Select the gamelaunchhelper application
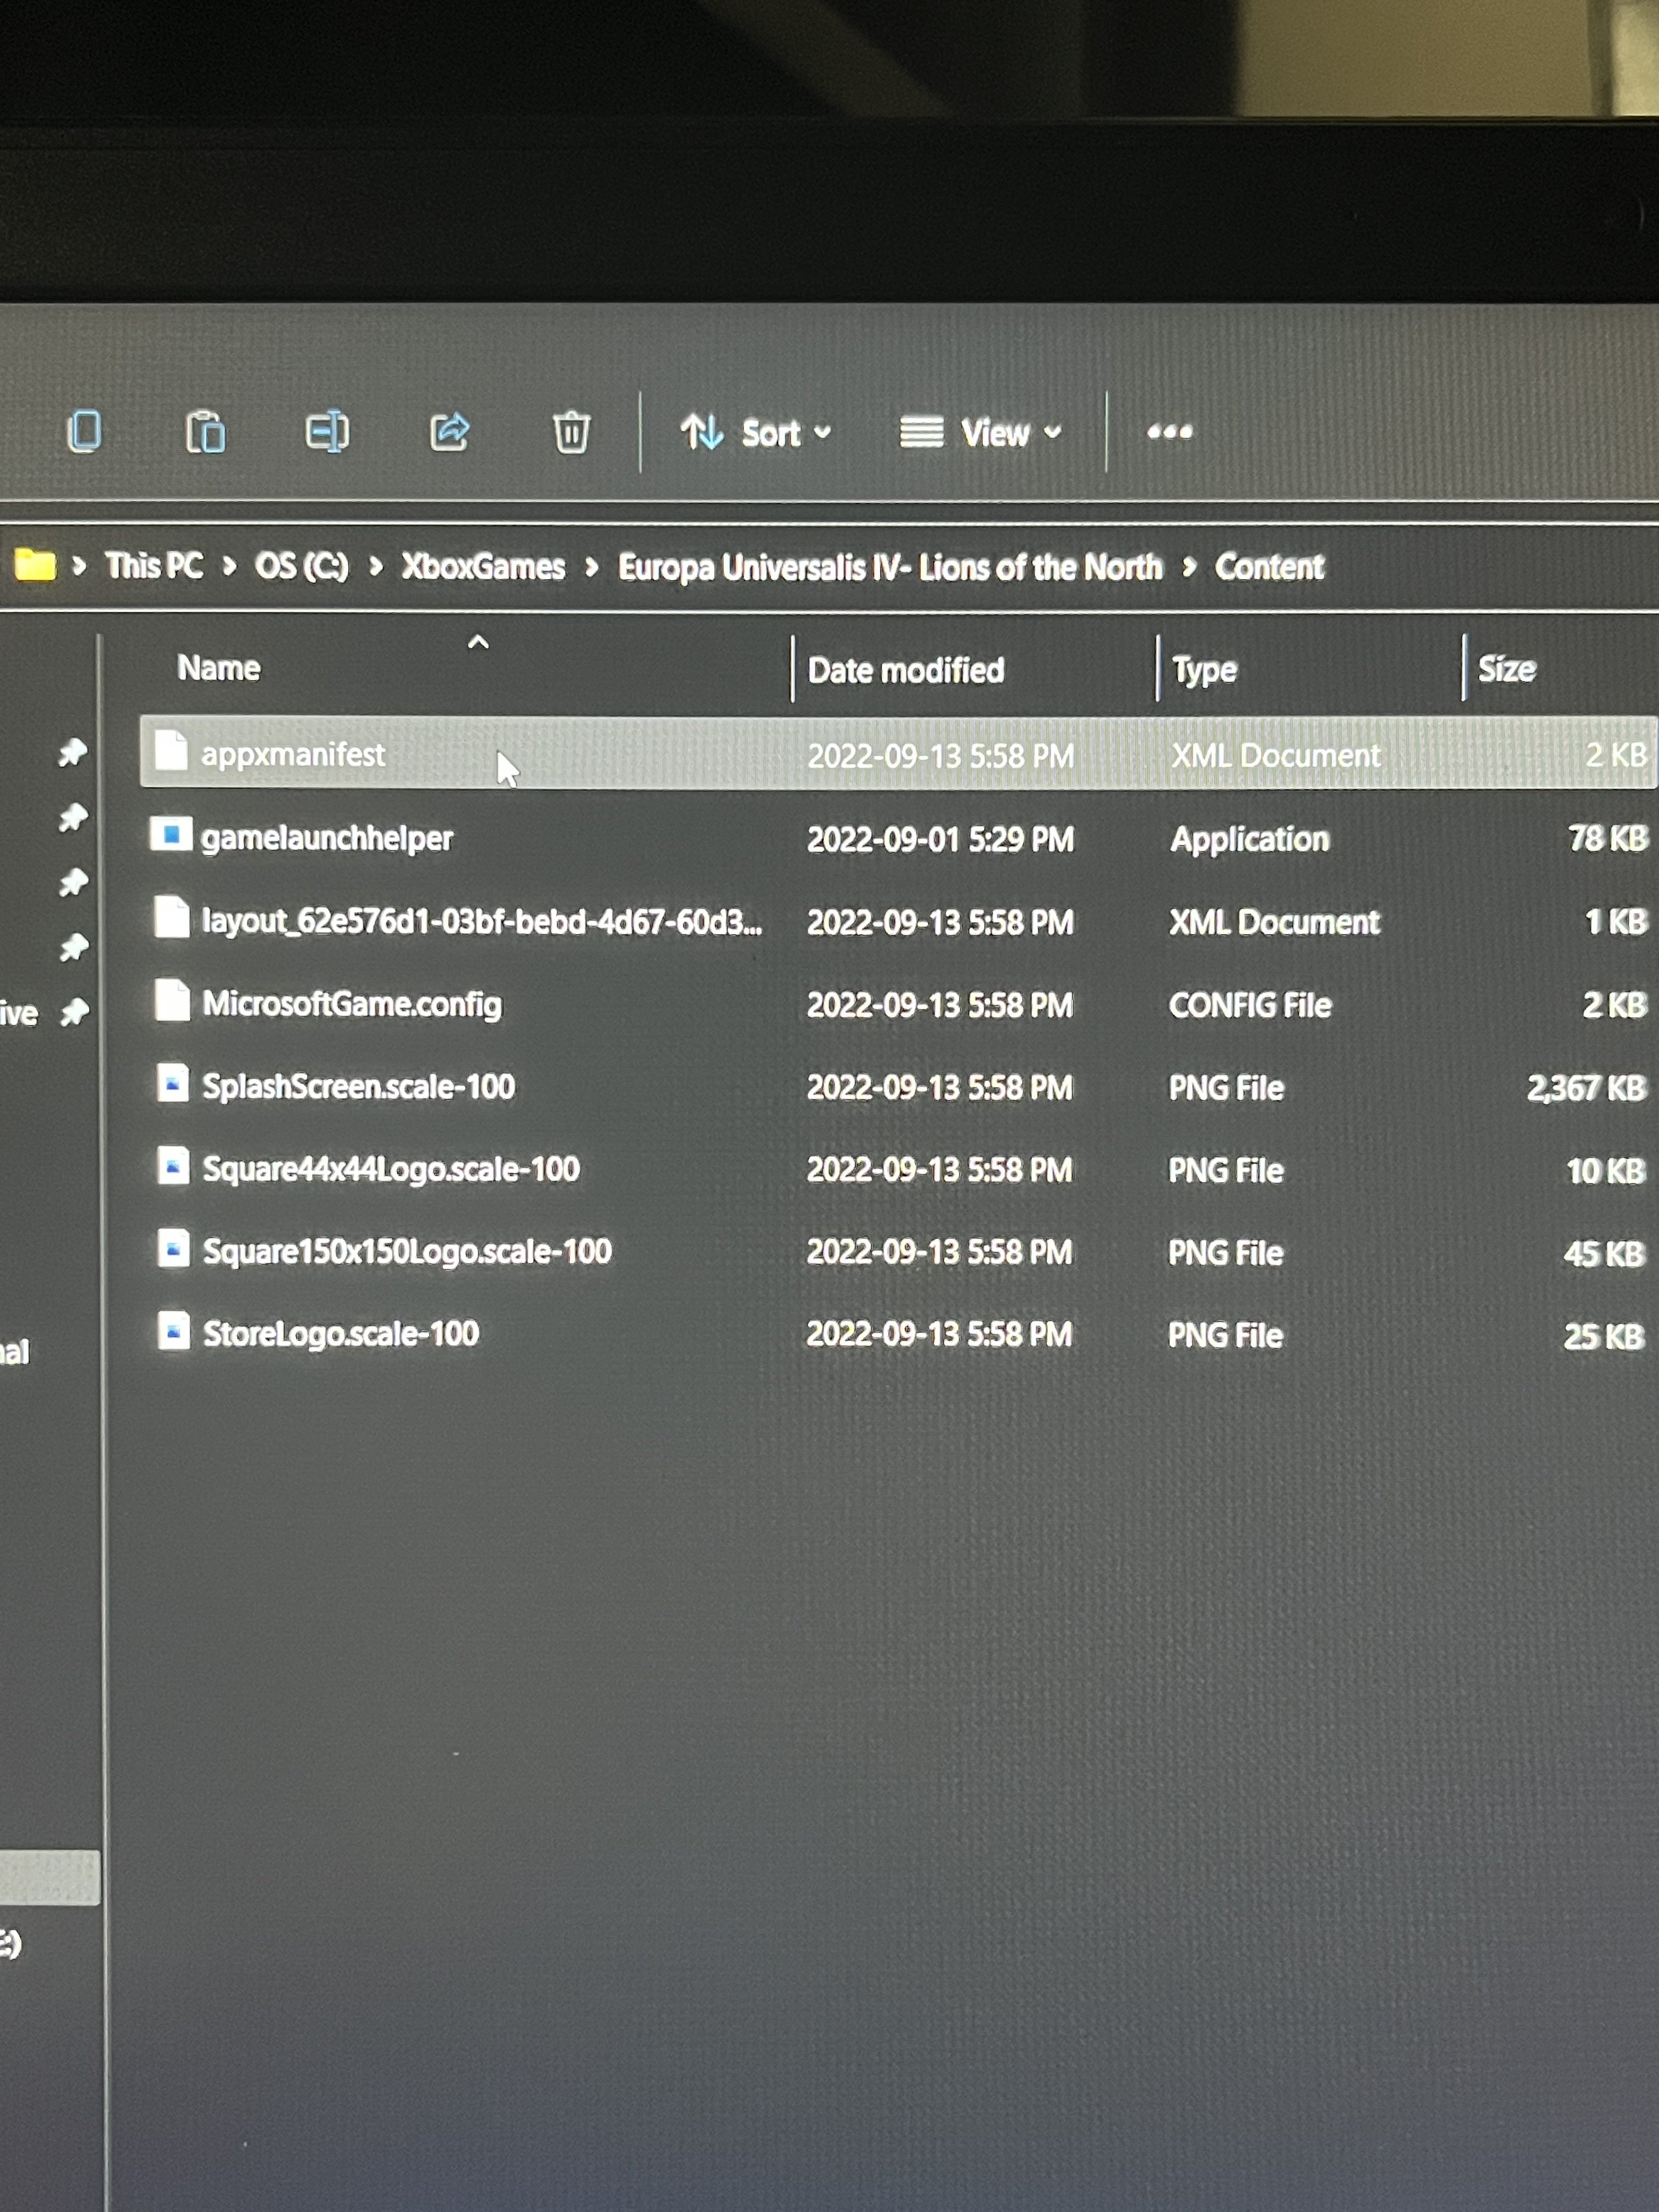The width and height of the screenshot is (1659, 2212). 898,838
